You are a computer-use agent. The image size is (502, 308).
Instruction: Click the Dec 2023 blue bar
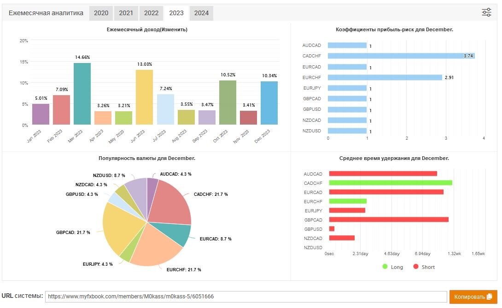coord(269,103)
